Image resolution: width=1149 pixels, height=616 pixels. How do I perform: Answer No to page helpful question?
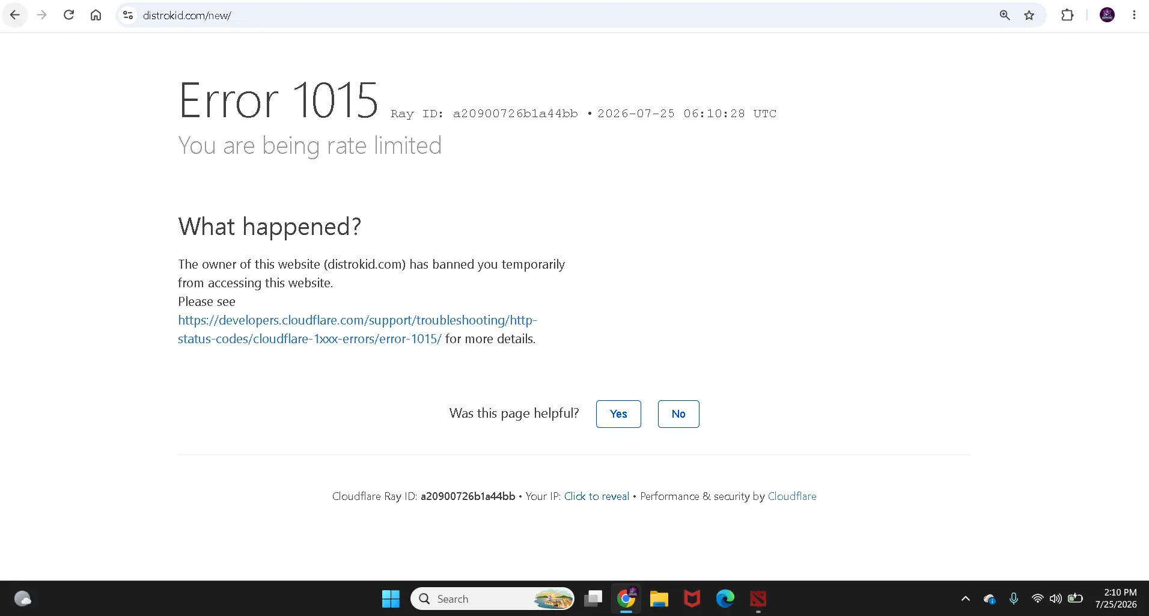click(x=678, y=414)
